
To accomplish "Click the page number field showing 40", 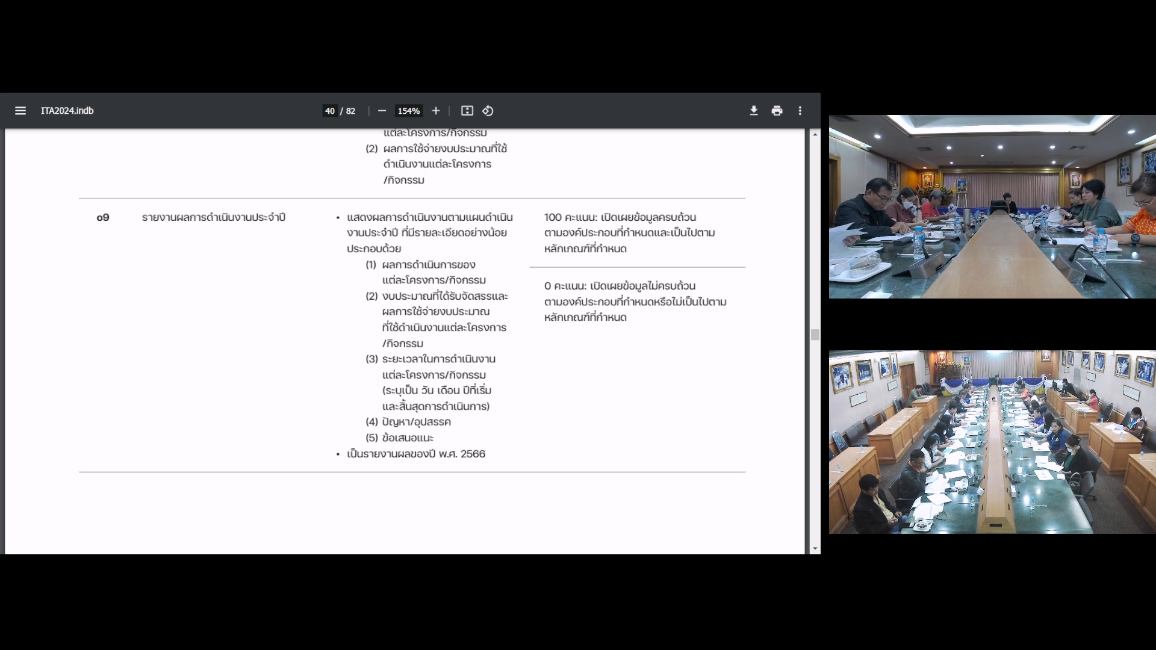I will pyautogui.click(x=330, y=111).
